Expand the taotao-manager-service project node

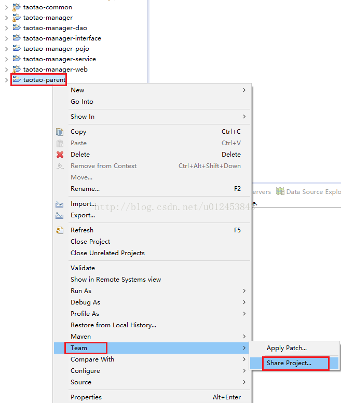tap(6, 59)
